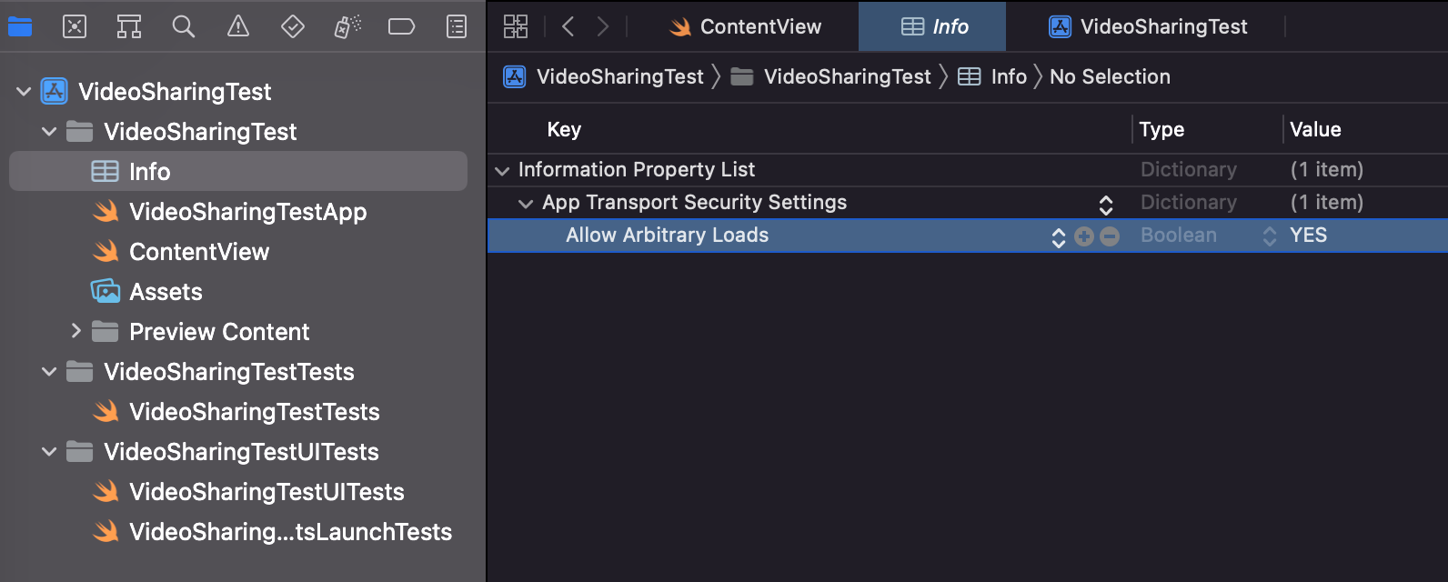The height and width of the screenshot is (582, 1448).
Task: Expand the Preview Content folder
Action: pyautogui.click(x=76, y=331)
